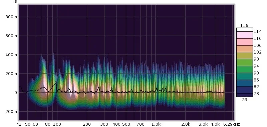267x127 pixels.
Task: Click the 1.0k frequency axis label
Action: [156, 124]
